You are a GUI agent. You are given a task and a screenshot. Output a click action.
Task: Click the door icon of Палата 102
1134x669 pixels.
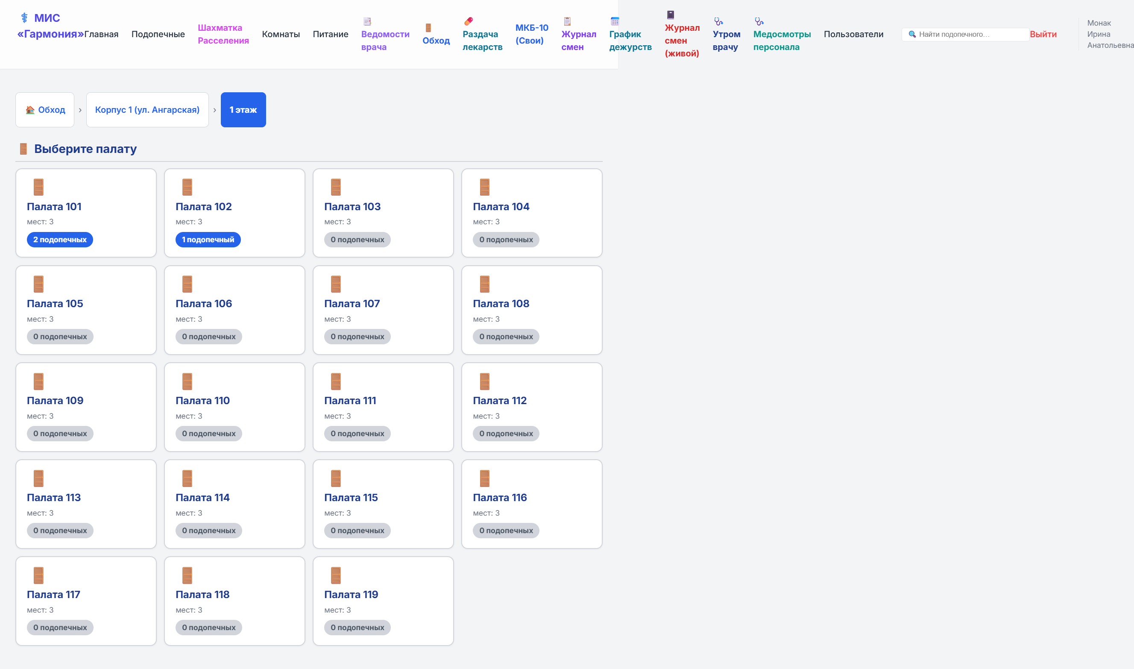(x=187, y=187)
